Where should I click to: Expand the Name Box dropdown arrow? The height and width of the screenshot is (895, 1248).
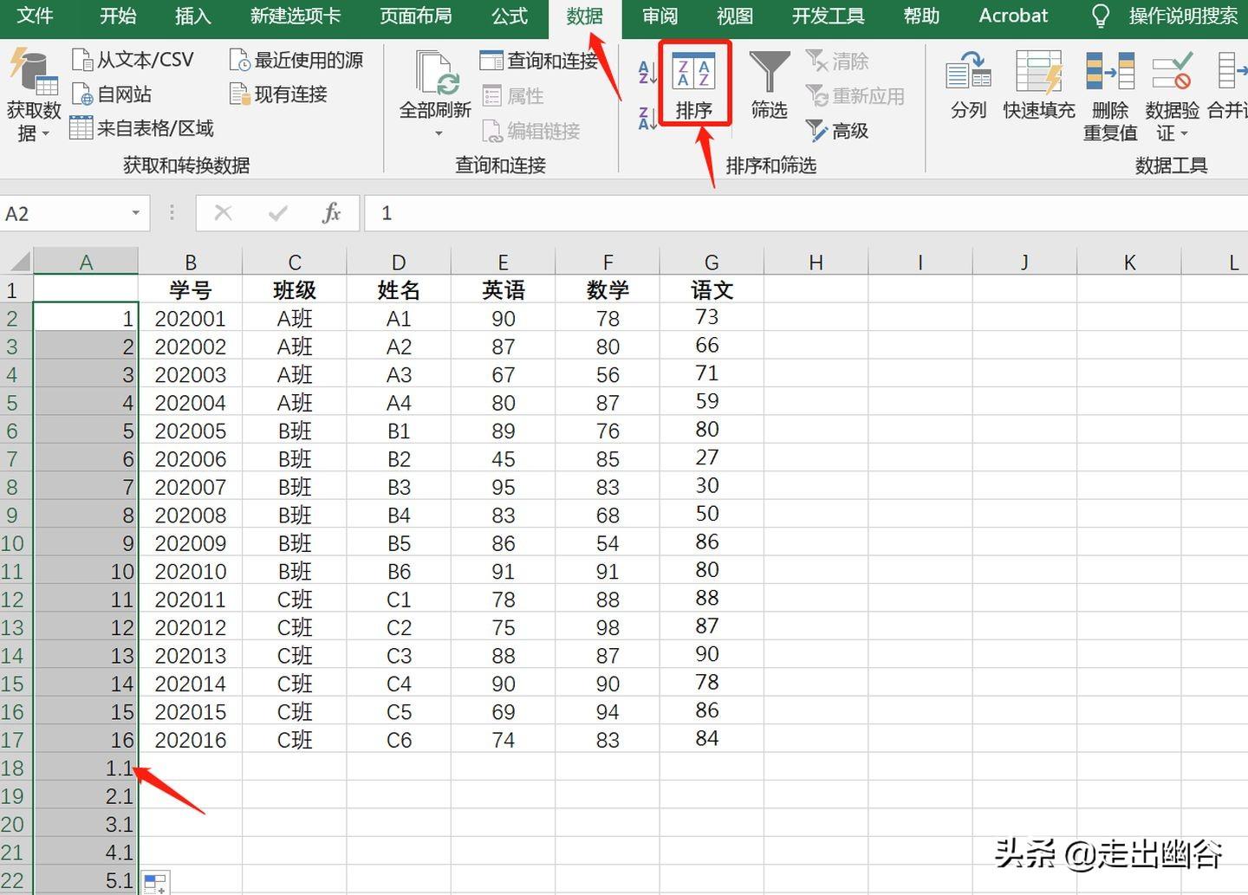pyautogui.click(x=136, y=213)
